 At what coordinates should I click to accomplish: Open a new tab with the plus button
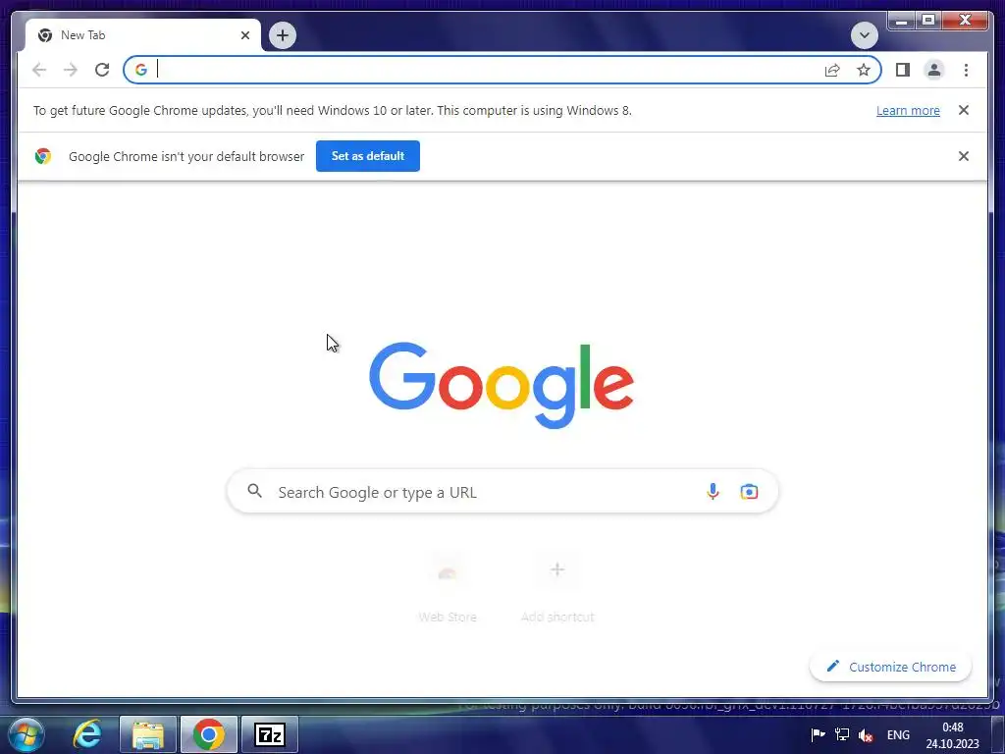coord(283,35)
